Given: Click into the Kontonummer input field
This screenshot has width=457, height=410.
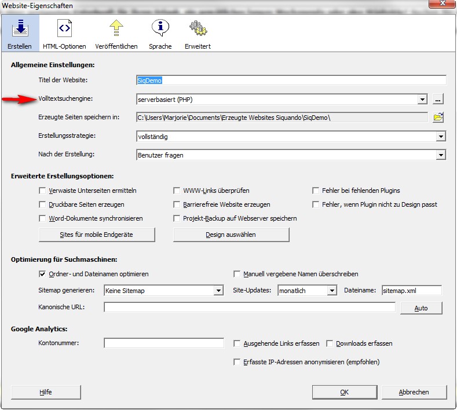Looking at the screenshot, I should [164, 343].
